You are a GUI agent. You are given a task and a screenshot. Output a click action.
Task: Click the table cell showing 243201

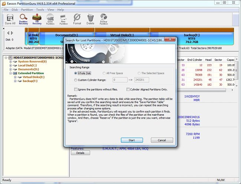coord(198,80)
